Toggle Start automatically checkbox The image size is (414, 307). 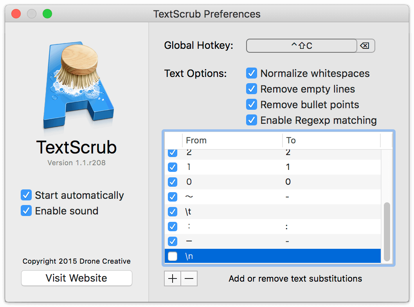point(26,195)
